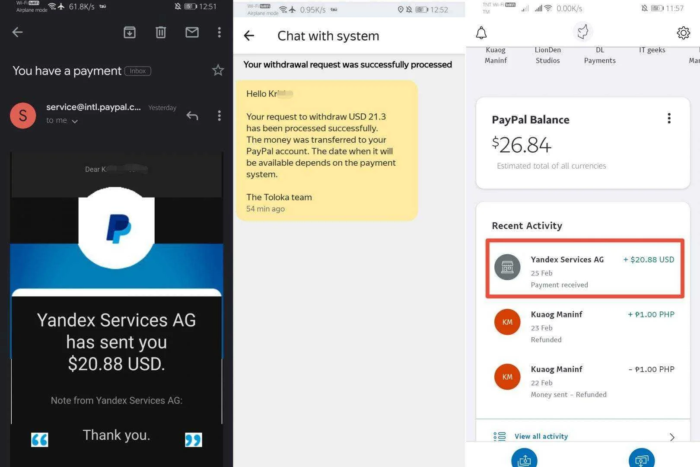Select the 'LionDen Studios' contact shortcut
Screen dimensions: 700x467
[x=548, y=55]
